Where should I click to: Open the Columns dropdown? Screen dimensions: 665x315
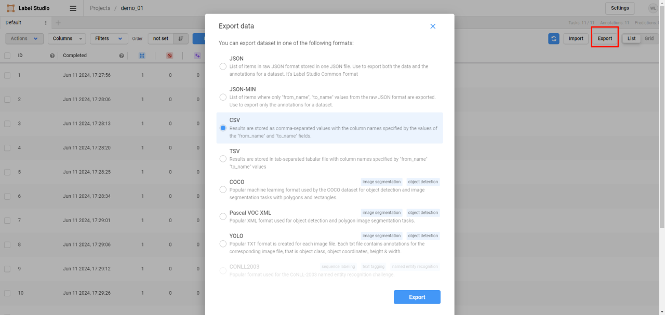[x=66, y=38]
